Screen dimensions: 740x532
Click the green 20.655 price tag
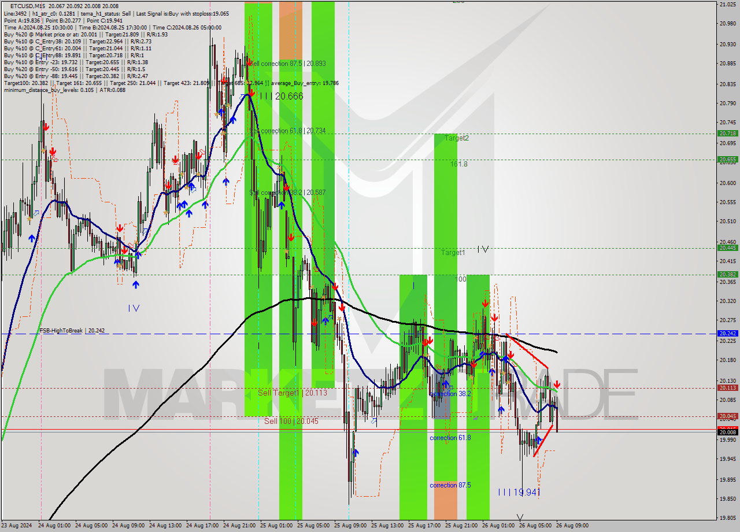[x=727, y=159]
